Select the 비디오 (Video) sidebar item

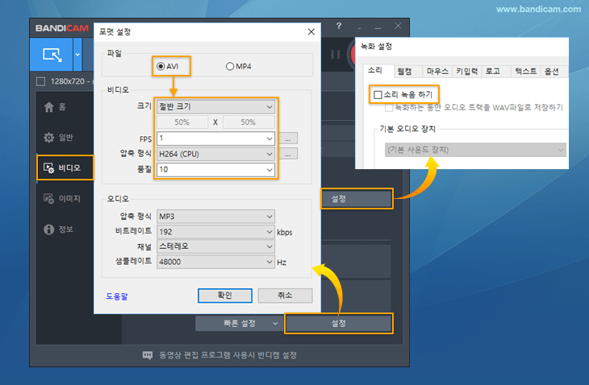(x=65, y=168)
